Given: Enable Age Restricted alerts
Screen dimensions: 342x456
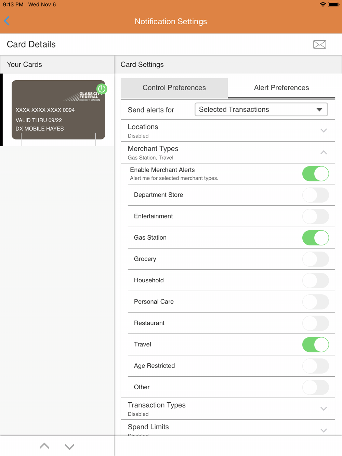Looking at the screenshot, I should (315, 366).
